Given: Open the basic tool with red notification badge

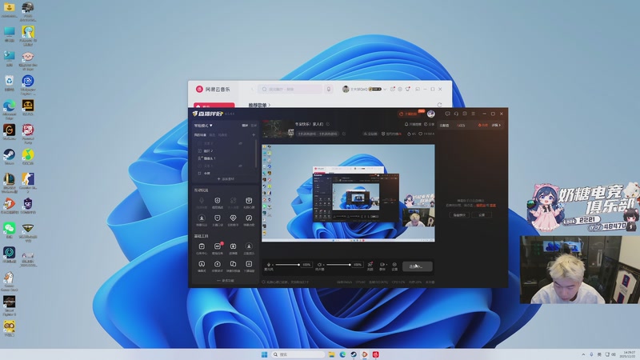Looking at the screenshot, I should click(x=217, y=248).
